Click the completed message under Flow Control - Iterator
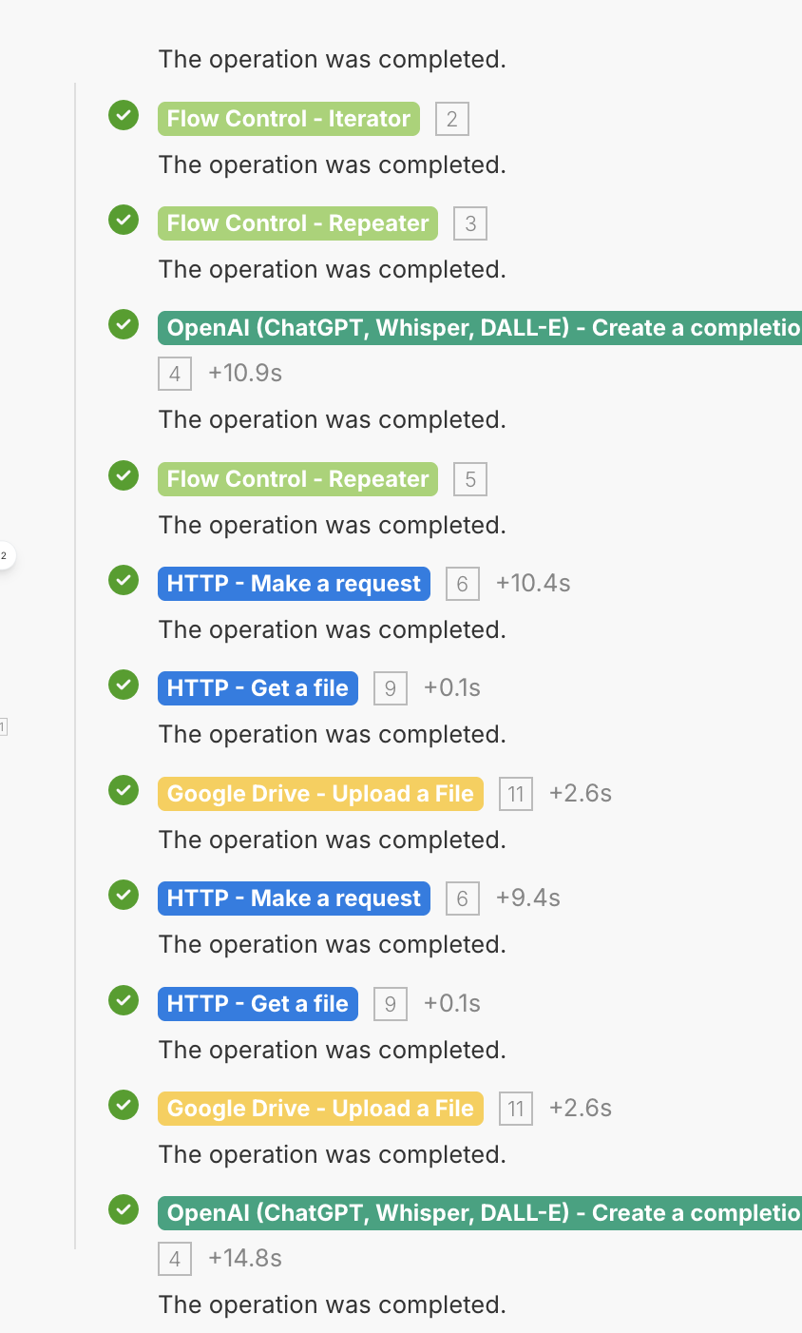802x1333 pixels. click(333, 164)
